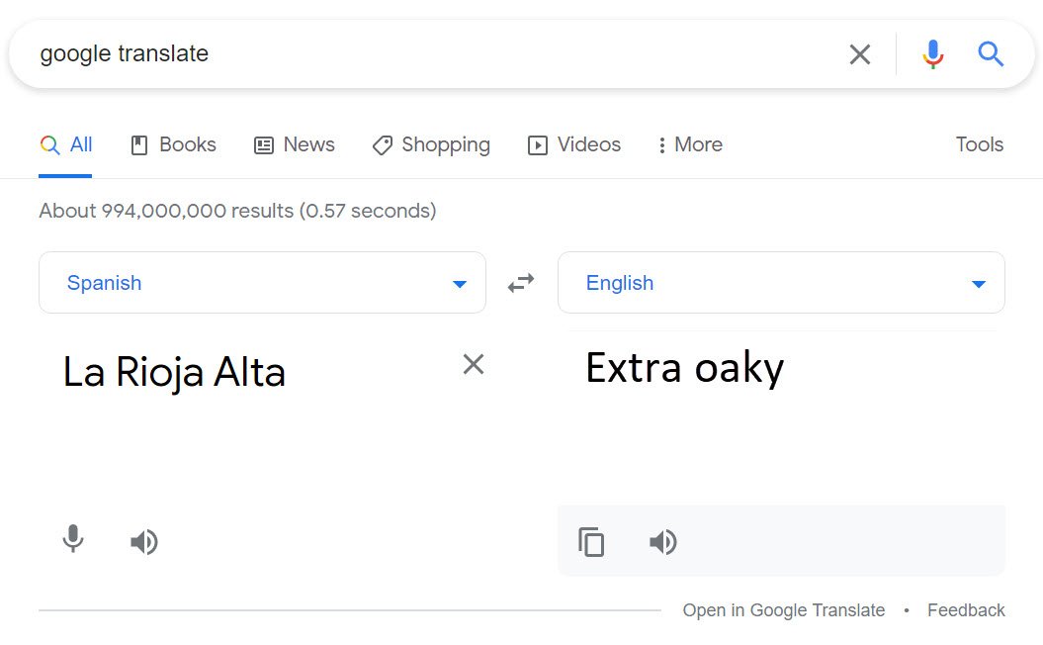Screen dimensions: 1043x645
Task: Open the Spanish source language dropdown
Action: pos(262,282)
